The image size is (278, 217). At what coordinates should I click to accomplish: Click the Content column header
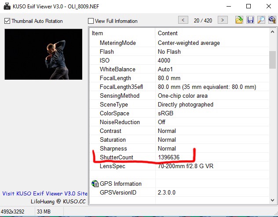[x=211, y=33]
